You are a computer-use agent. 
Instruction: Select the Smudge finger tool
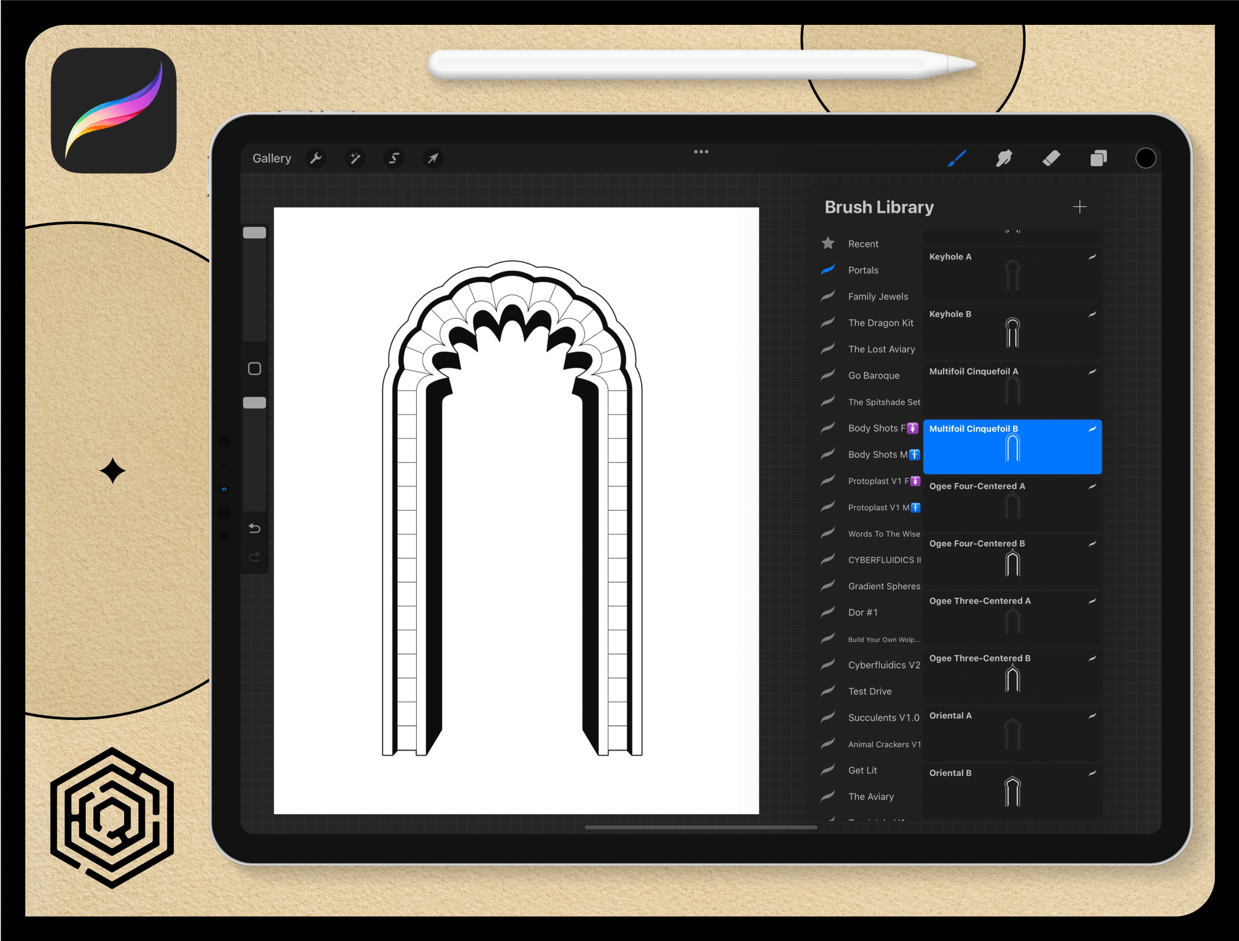pos(1004,158)
